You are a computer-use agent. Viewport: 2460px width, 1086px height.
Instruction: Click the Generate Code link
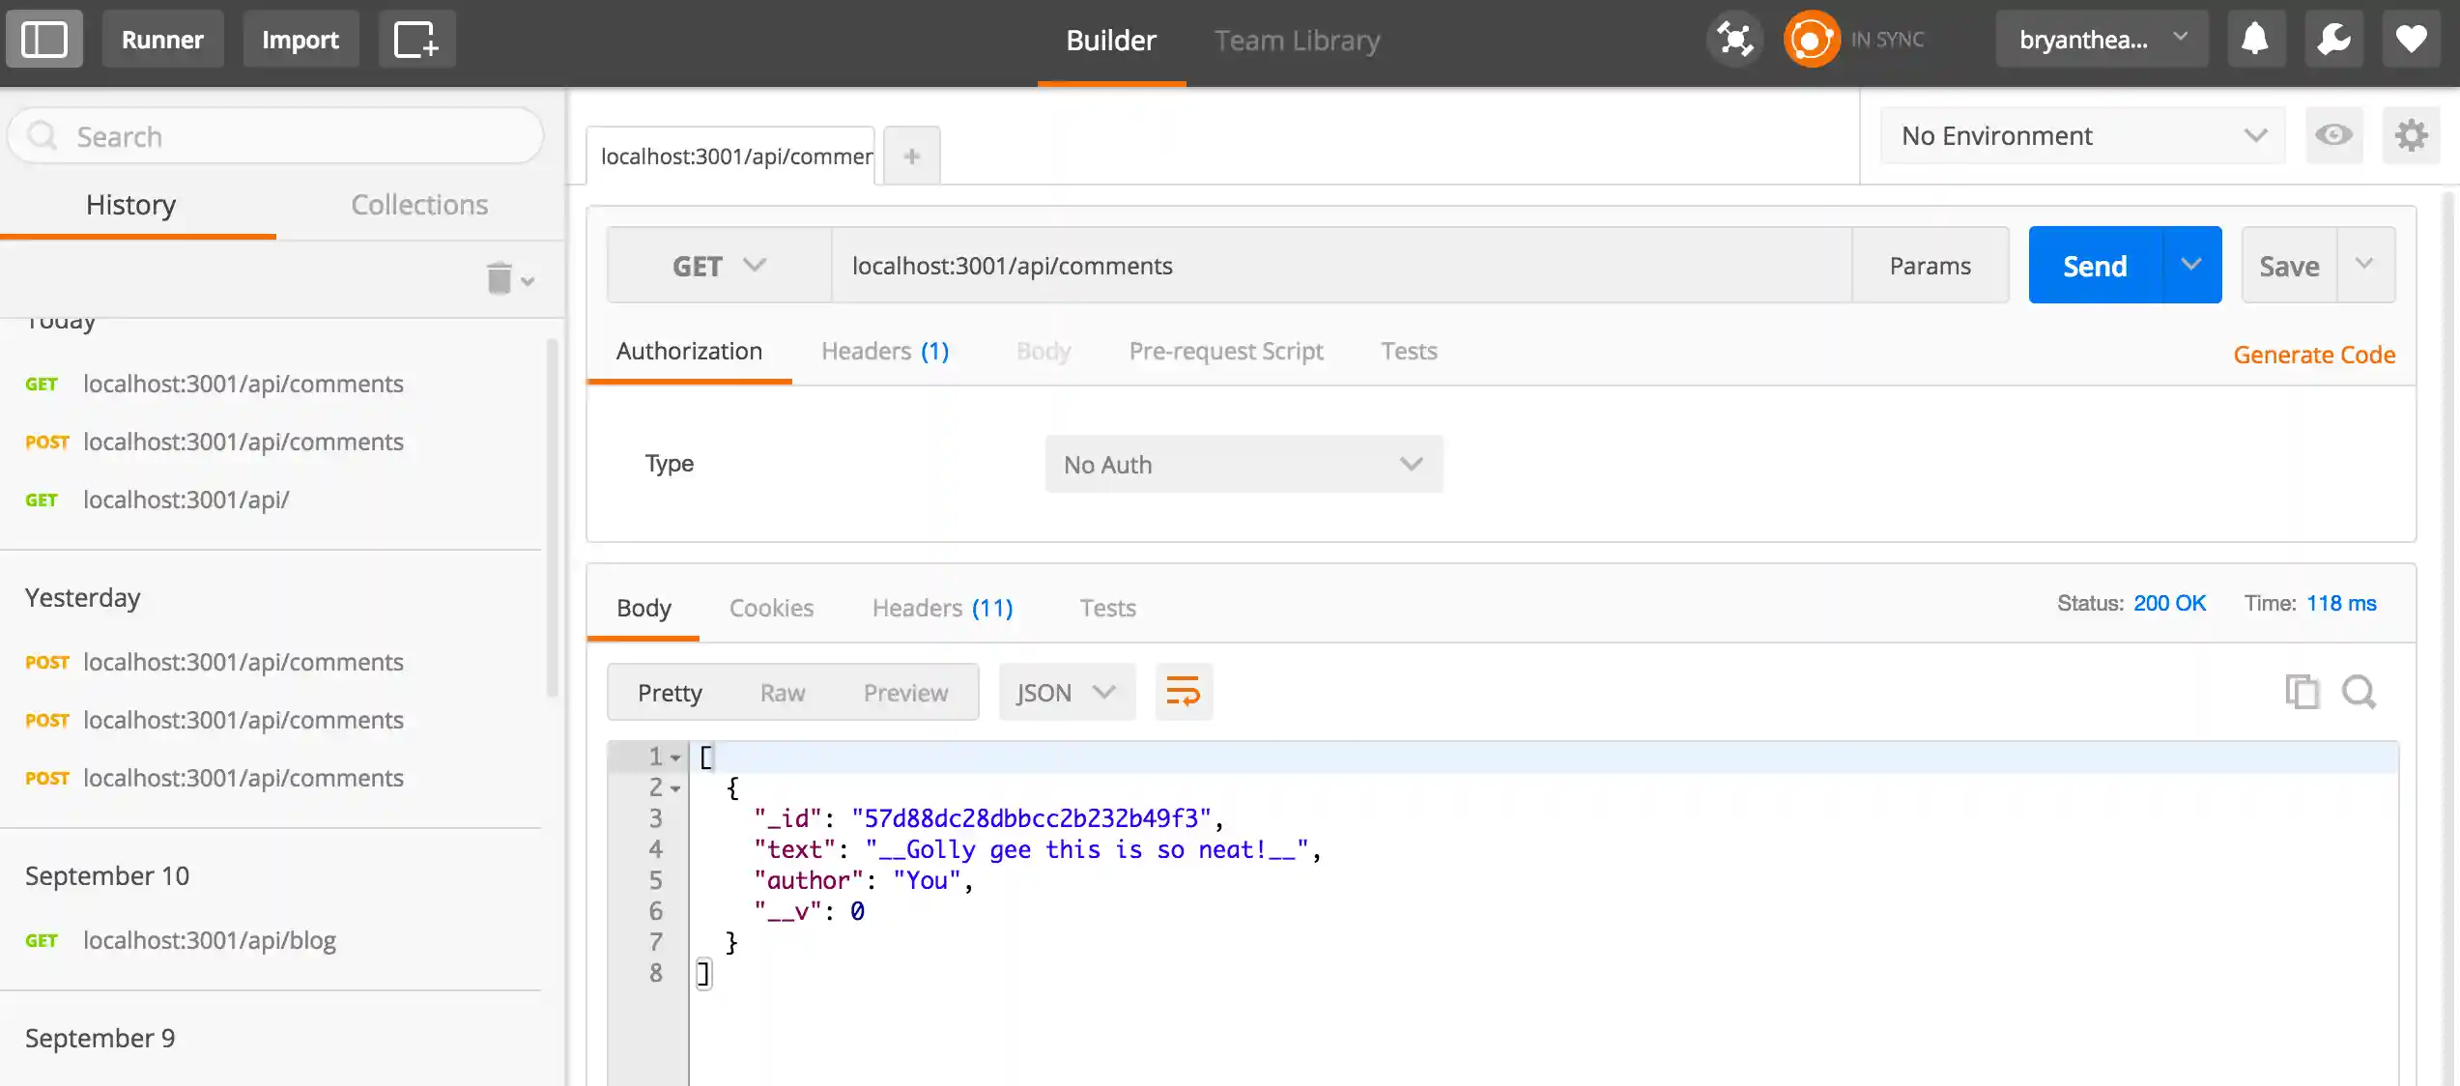(2313, 355)
